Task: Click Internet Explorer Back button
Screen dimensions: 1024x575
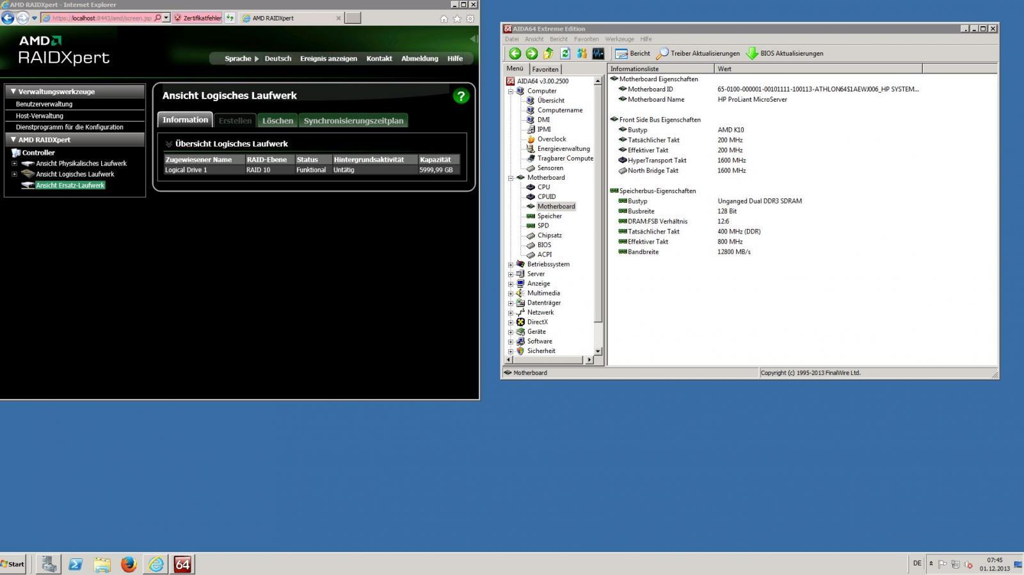Action: click(x=8, y=18)
